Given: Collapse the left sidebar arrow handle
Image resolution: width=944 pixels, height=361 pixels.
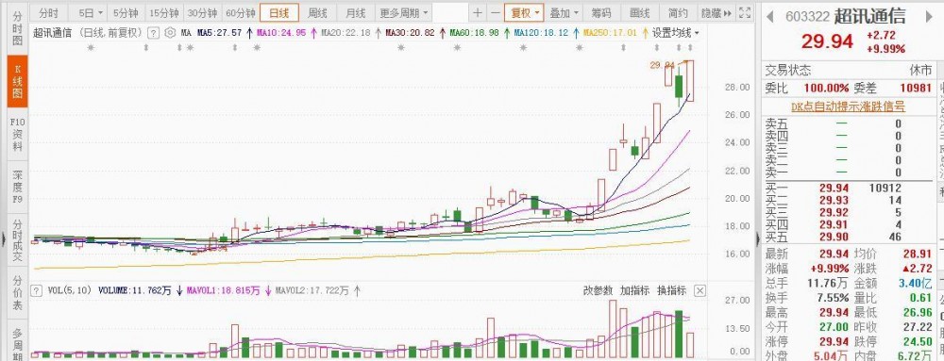Looking at the screenshot, I should pyautogui.click(x=3, y=239).
